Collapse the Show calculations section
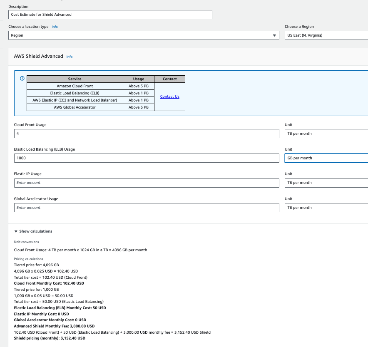This screenshot has height=347, width=368. click(x=33, y=231)
